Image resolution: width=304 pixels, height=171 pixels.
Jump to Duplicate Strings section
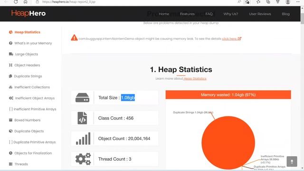tap(28, 76)
